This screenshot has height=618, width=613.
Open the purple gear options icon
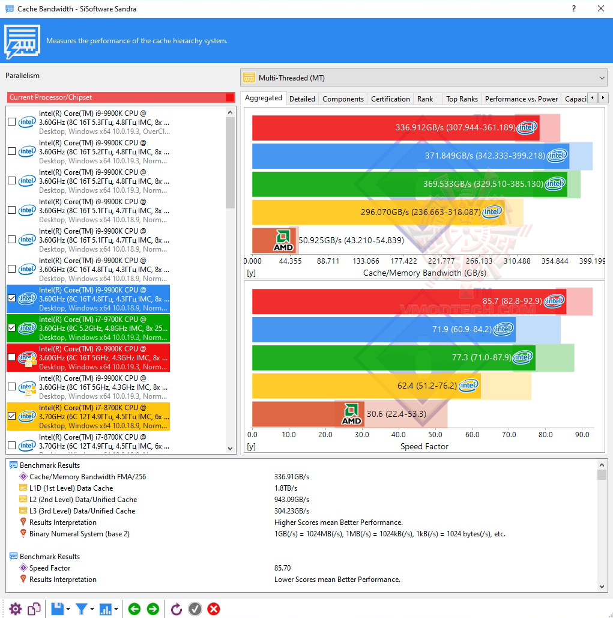[16, 609]
